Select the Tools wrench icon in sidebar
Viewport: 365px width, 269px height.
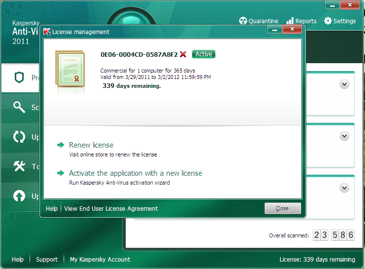click(x=19, y=166)
